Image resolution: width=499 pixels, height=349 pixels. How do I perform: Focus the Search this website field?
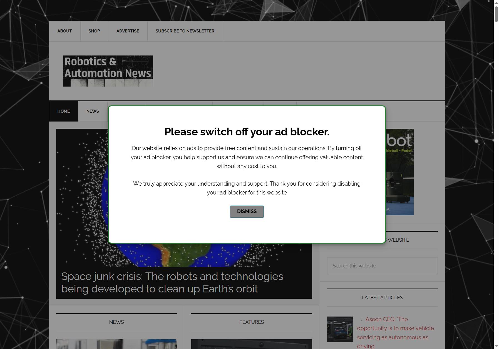[382, 266]
